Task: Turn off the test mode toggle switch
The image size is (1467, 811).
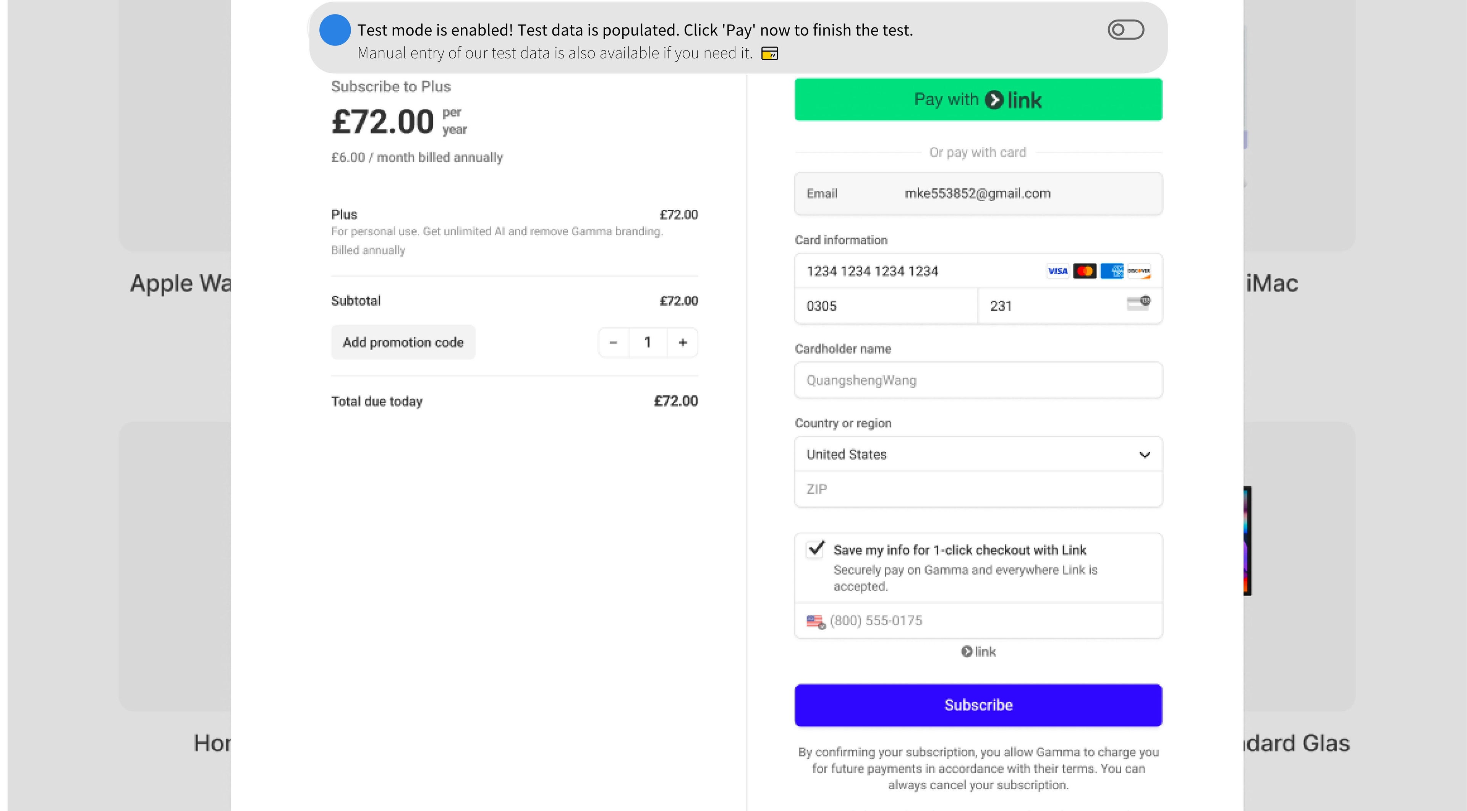Action: tap(1125, 30)
